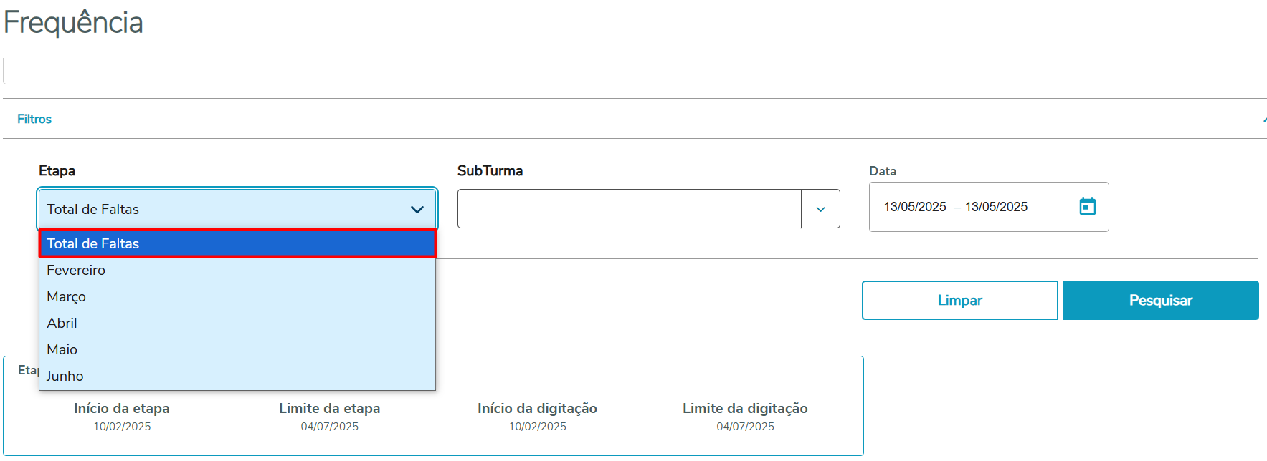
Task: Click the Início da digitação date value
Action: 537,427
